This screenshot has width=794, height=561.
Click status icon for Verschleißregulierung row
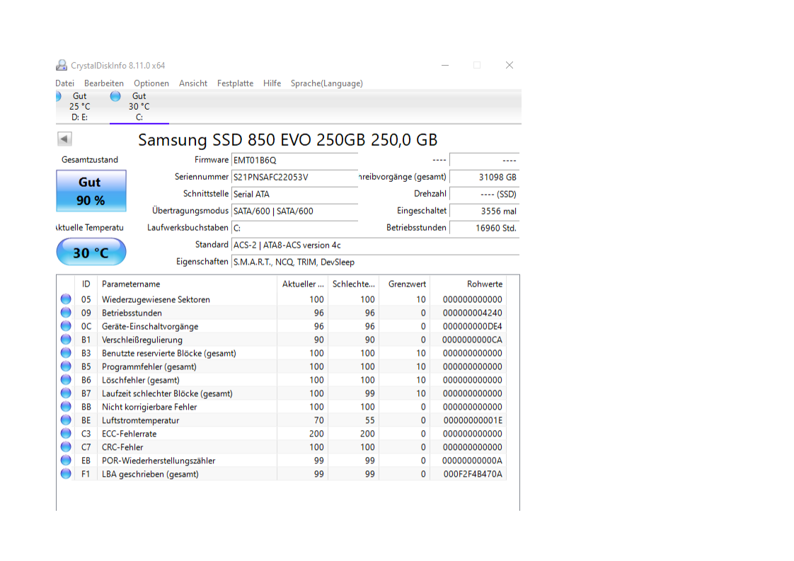66,340
